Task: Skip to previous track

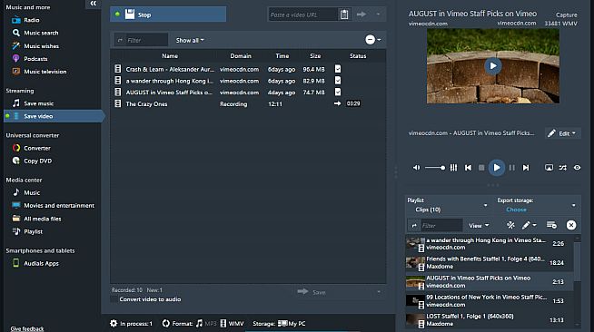Action: click(x=469, y=168)
